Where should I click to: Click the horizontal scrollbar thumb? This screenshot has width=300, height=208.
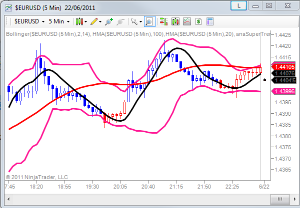coord(279,199)
